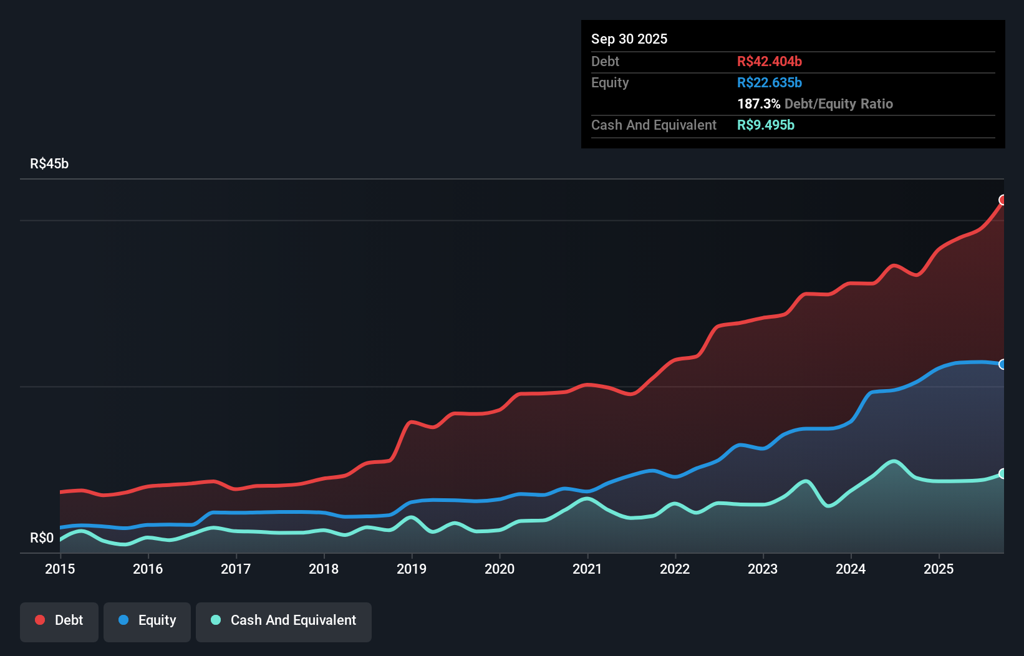The image size is (1024, 656).
Task: Select the teal Cash And Equivalent legend dot
Action: click(x=215, y=620)
